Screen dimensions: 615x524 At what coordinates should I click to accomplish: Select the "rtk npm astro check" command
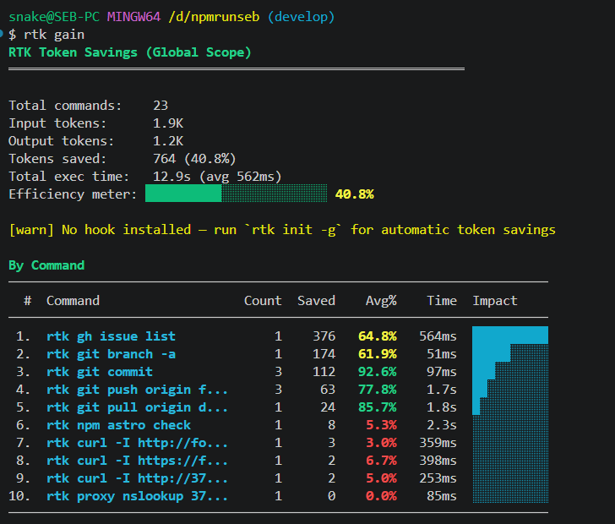click(118, 425)
